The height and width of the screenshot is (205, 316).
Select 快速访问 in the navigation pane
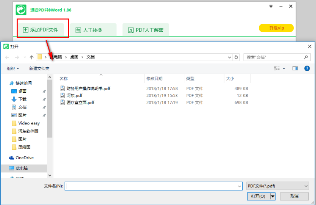(x=23, y=83)
